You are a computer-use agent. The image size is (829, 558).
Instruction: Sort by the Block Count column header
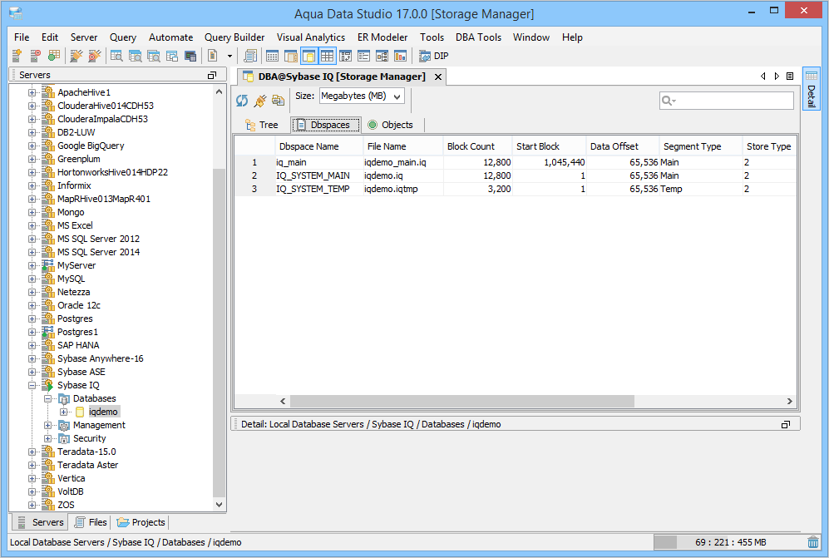[471, 146]
